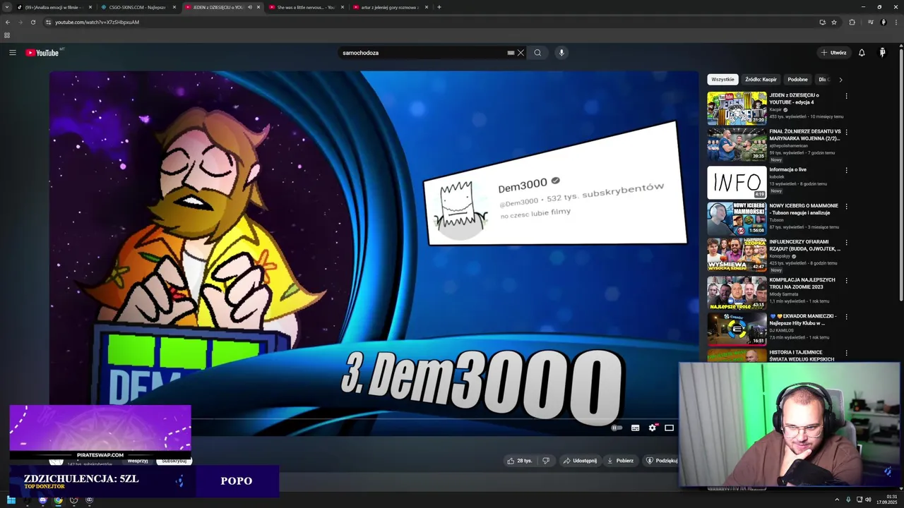Open the volume control in system tray

868,500
